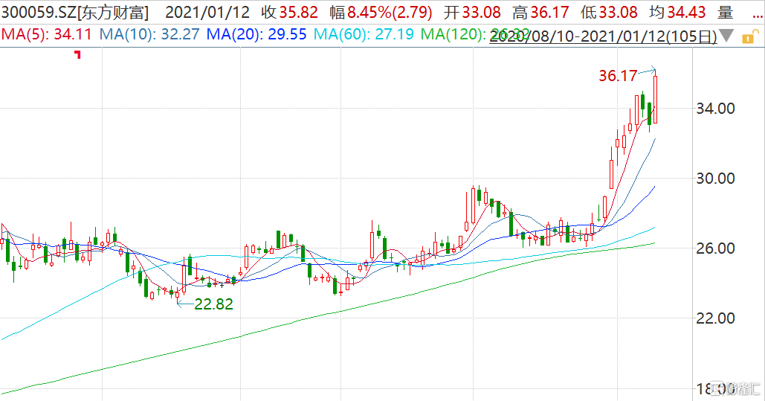Click the 36.17 peak price annotation
765x401 pixels.
[618, 76]
